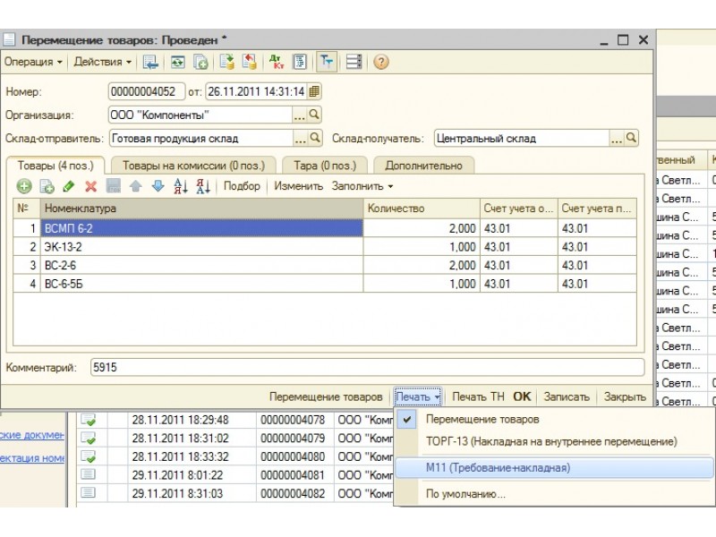This screenshot has height=537, width=716.
Task: Switch to the Товары (4 поз.) tab
Action: click(x=55, y=166)
